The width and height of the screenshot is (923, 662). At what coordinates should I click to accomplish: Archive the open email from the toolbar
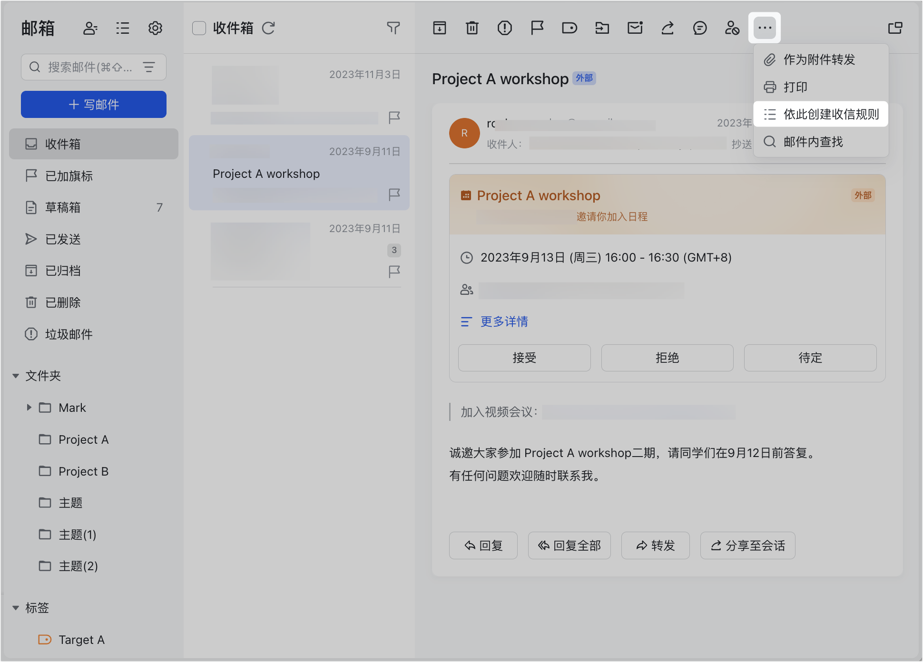tap(440, 28)
